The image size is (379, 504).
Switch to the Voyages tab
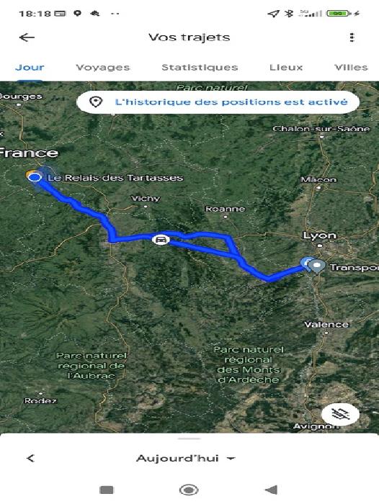tap(102, 68)
